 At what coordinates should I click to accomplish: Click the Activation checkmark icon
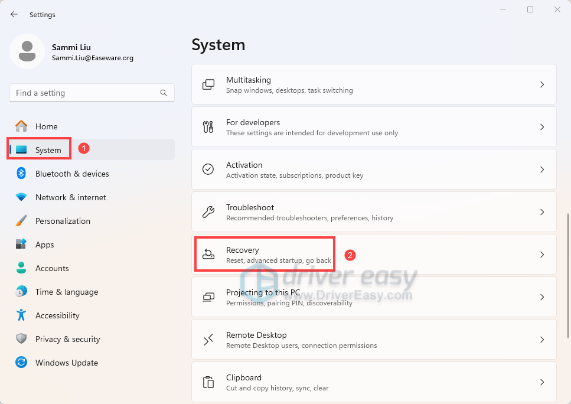point(208,169)
